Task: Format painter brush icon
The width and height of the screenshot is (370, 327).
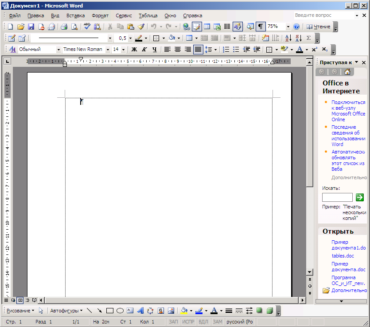Action: tap(141, 27)
